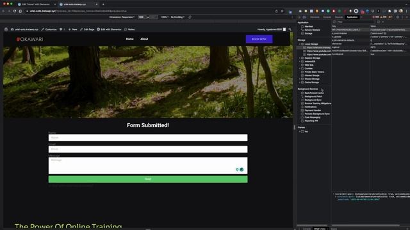Expand the Session Storage tree node
Screen dimensions: 410x230
pyautogui.click(x=300, y=58)
